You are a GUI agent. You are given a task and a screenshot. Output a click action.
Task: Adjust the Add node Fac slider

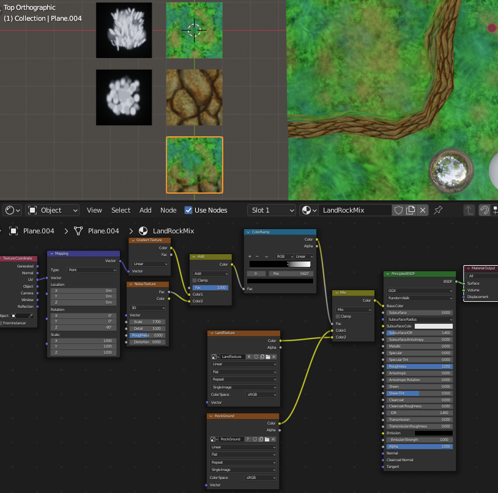[x=210, y=288]
